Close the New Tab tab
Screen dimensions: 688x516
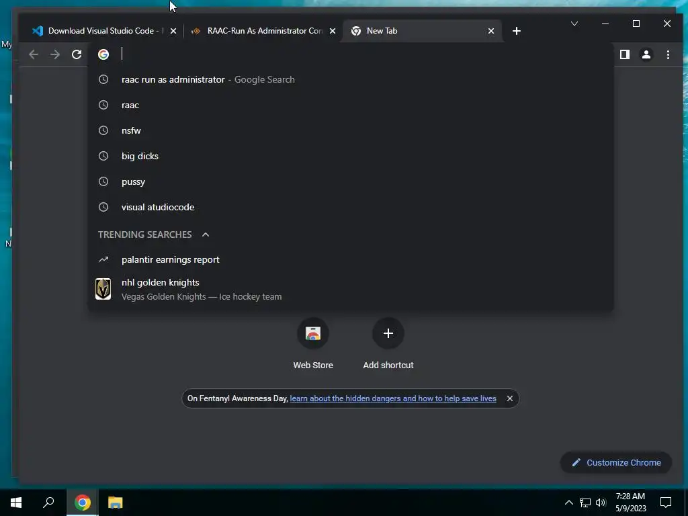click(491, 31)
